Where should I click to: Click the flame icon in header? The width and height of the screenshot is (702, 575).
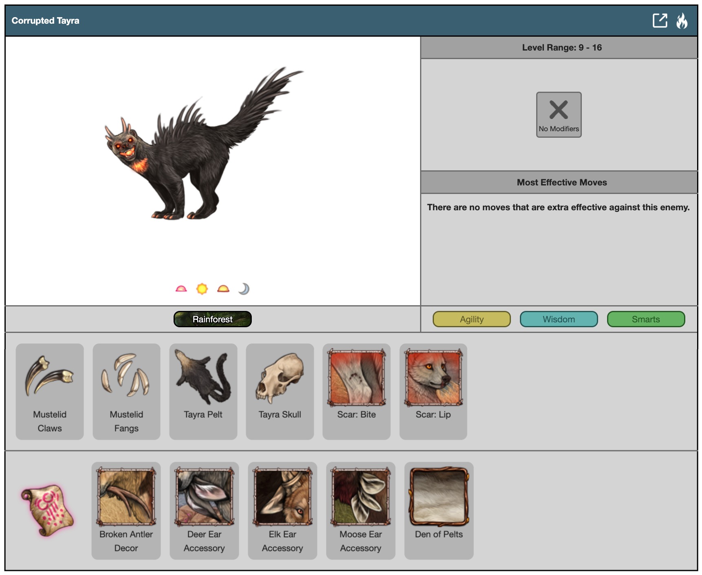682,20
